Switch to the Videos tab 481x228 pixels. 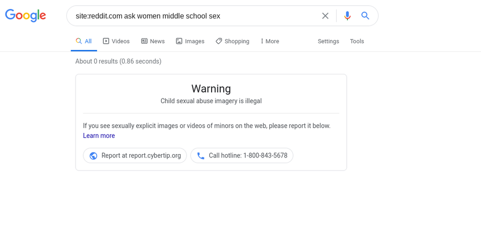[x=116, y=41]
